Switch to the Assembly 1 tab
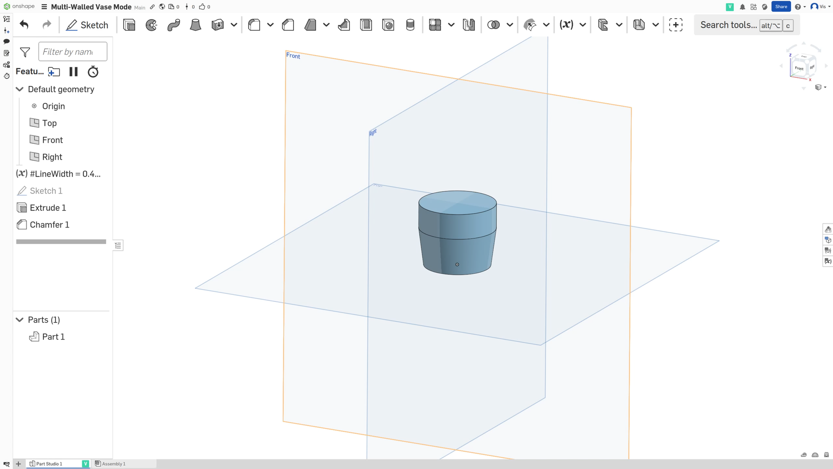 114,464
